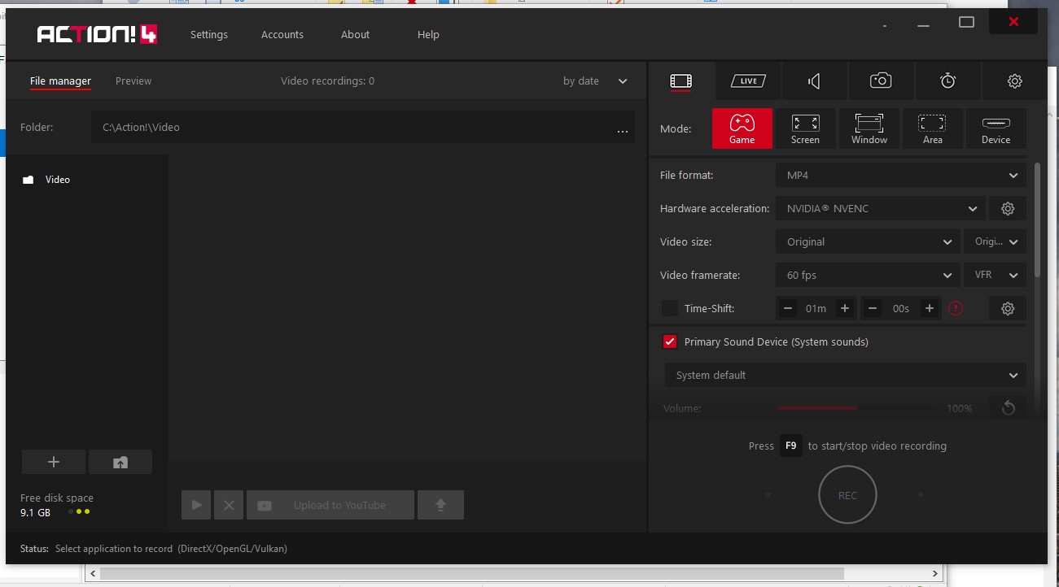Switch to the LIVE streaming tab
Image resolution: width=1059 pixels, height=587 pixels.
coord(748,80)
